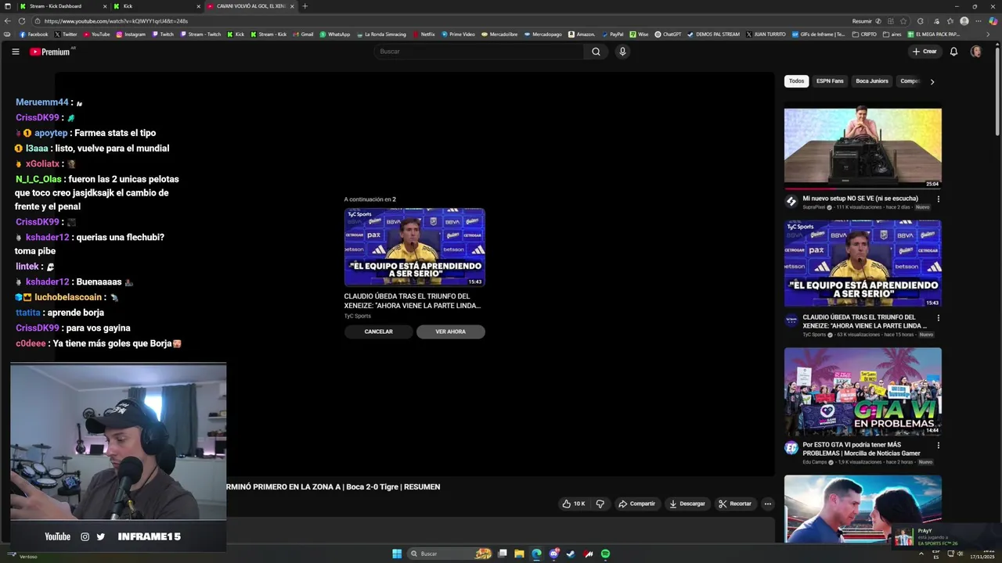Viewport: 1002px width, 563px height.
Task: Like the video with thumbs-up 10 K
Action: click(573, 504)
